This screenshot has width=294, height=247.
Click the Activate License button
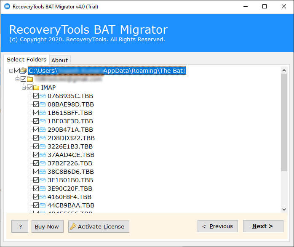pos(99,226)
